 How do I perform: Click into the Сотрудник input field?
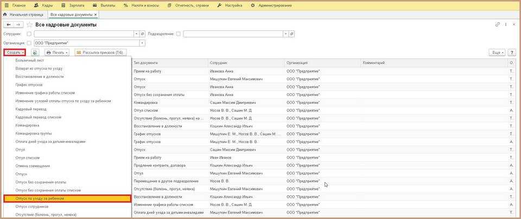[84, 34]
